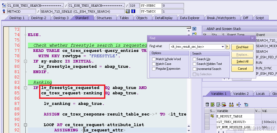The width and height of the screenshot is (277, 133).
Task: Open the Data Explorer tab
Action: pyautogui.click(x=190, y=18)
